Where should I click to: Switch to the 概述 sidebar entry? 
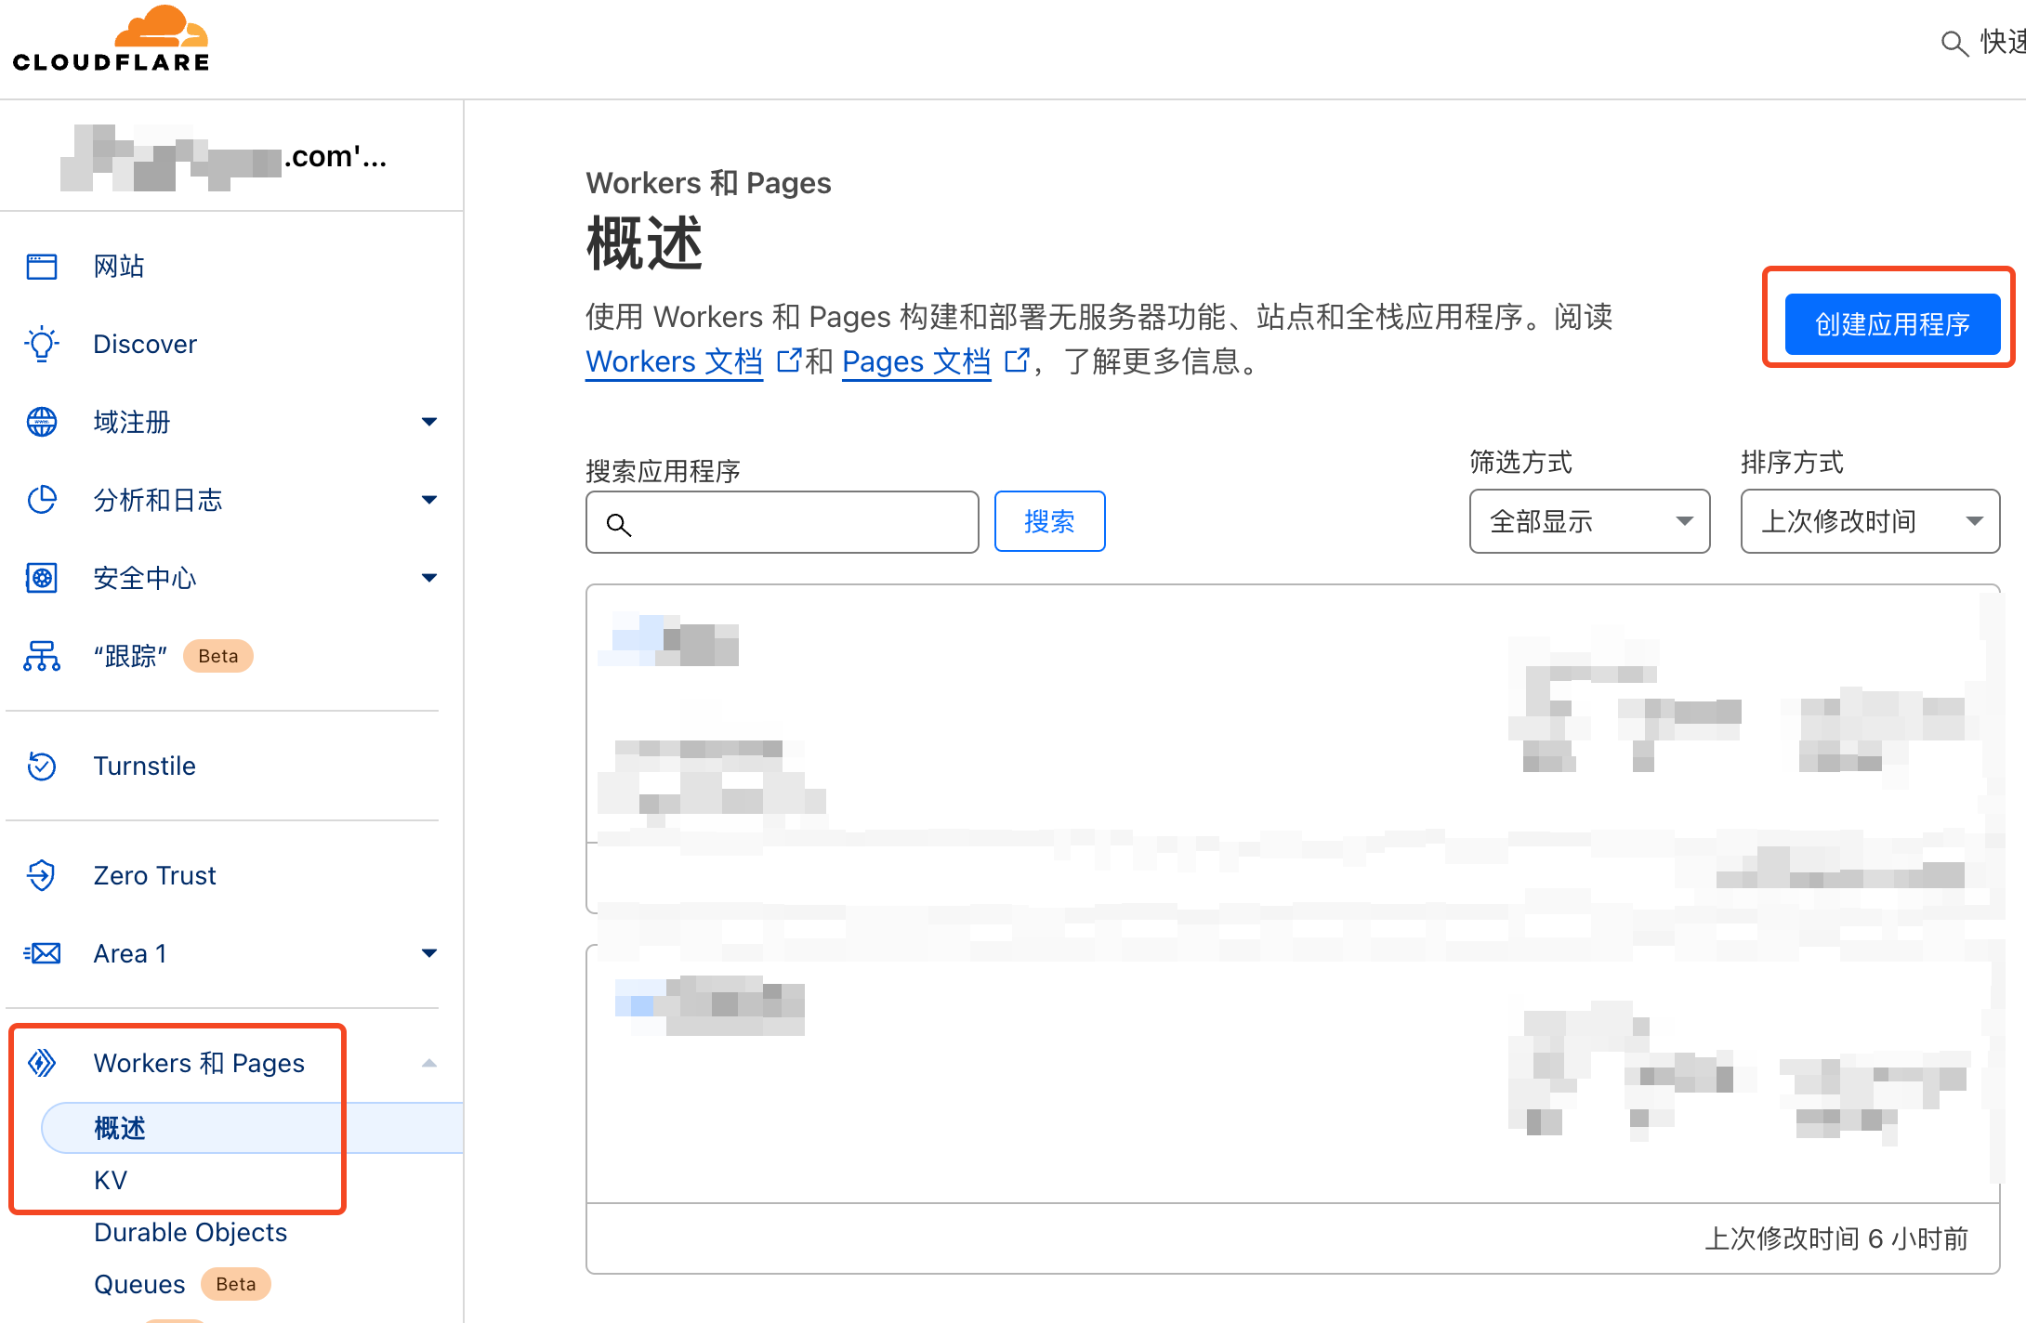[119, 1128]
